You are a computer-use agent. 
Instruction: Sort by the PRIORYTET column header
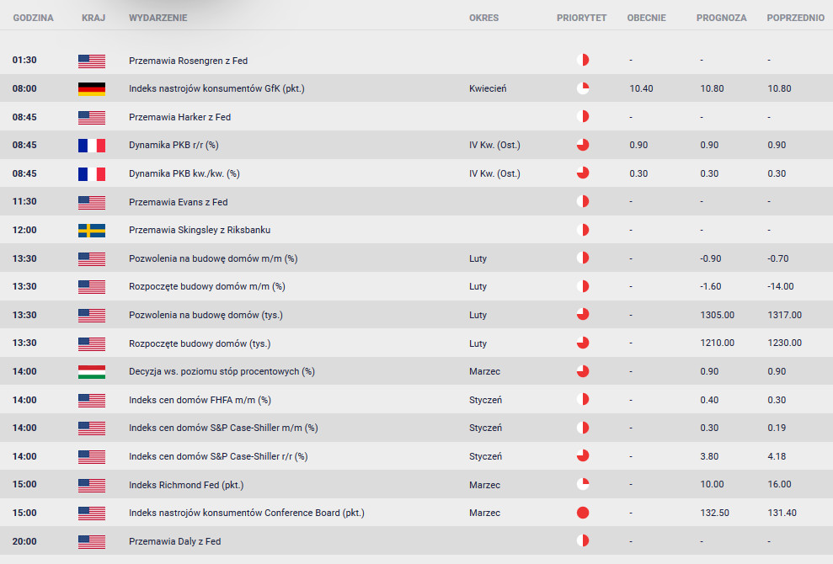tap(581, 18)
